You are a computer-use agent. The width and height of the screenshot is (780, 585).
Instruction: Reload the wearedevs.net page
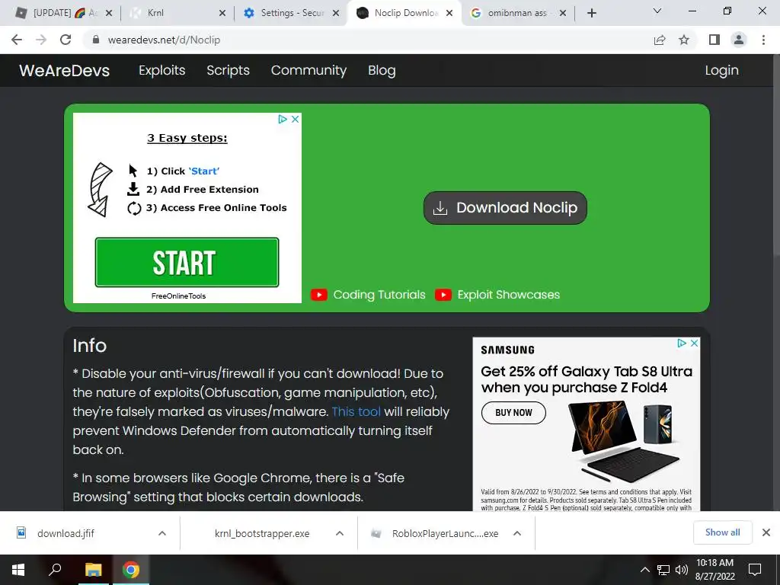[66, 40]
